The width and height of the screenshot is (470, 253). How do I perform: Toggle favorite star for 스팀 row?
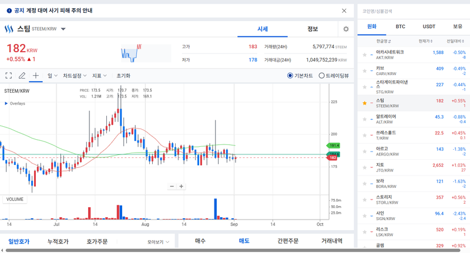(x=364, y=103)
